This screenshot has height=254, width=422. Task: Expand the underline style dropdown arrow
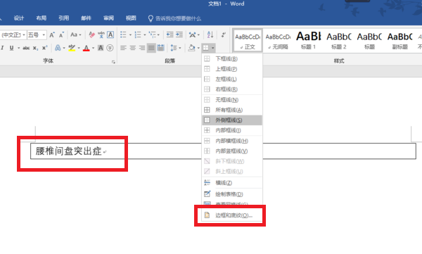(18, 49)
